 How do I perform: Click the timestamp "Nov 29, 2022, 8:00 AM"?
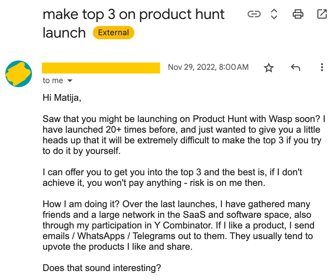point(208,67)
